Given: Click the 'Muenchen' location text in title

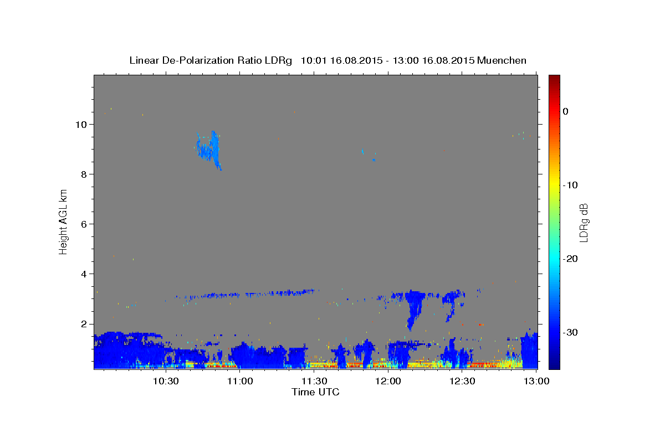Looking at the screenshot, I should pos(502,60).
